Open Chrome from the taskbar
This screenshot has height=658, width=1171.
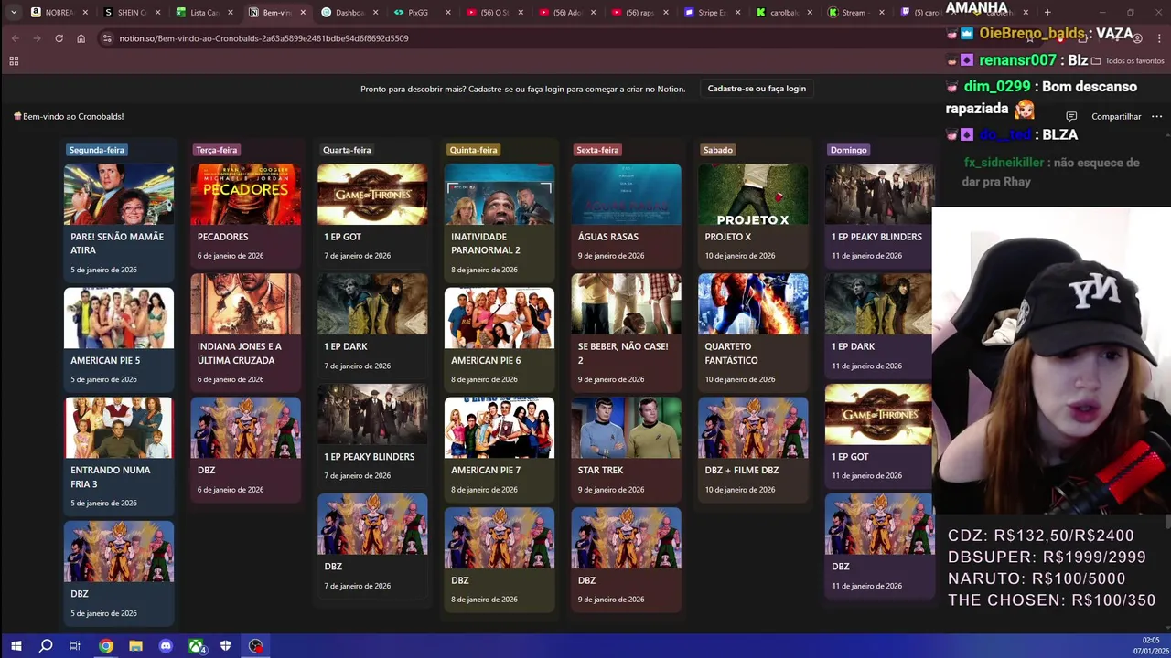pyautogui.click(x=106, y=646)
